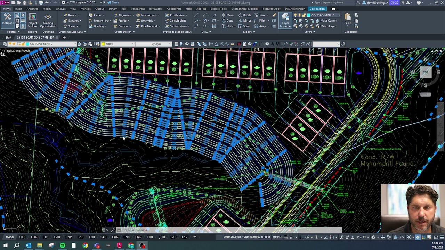Open file using the folder icon
The width and height of the screenshot is (445, 250).
(18, 2)
